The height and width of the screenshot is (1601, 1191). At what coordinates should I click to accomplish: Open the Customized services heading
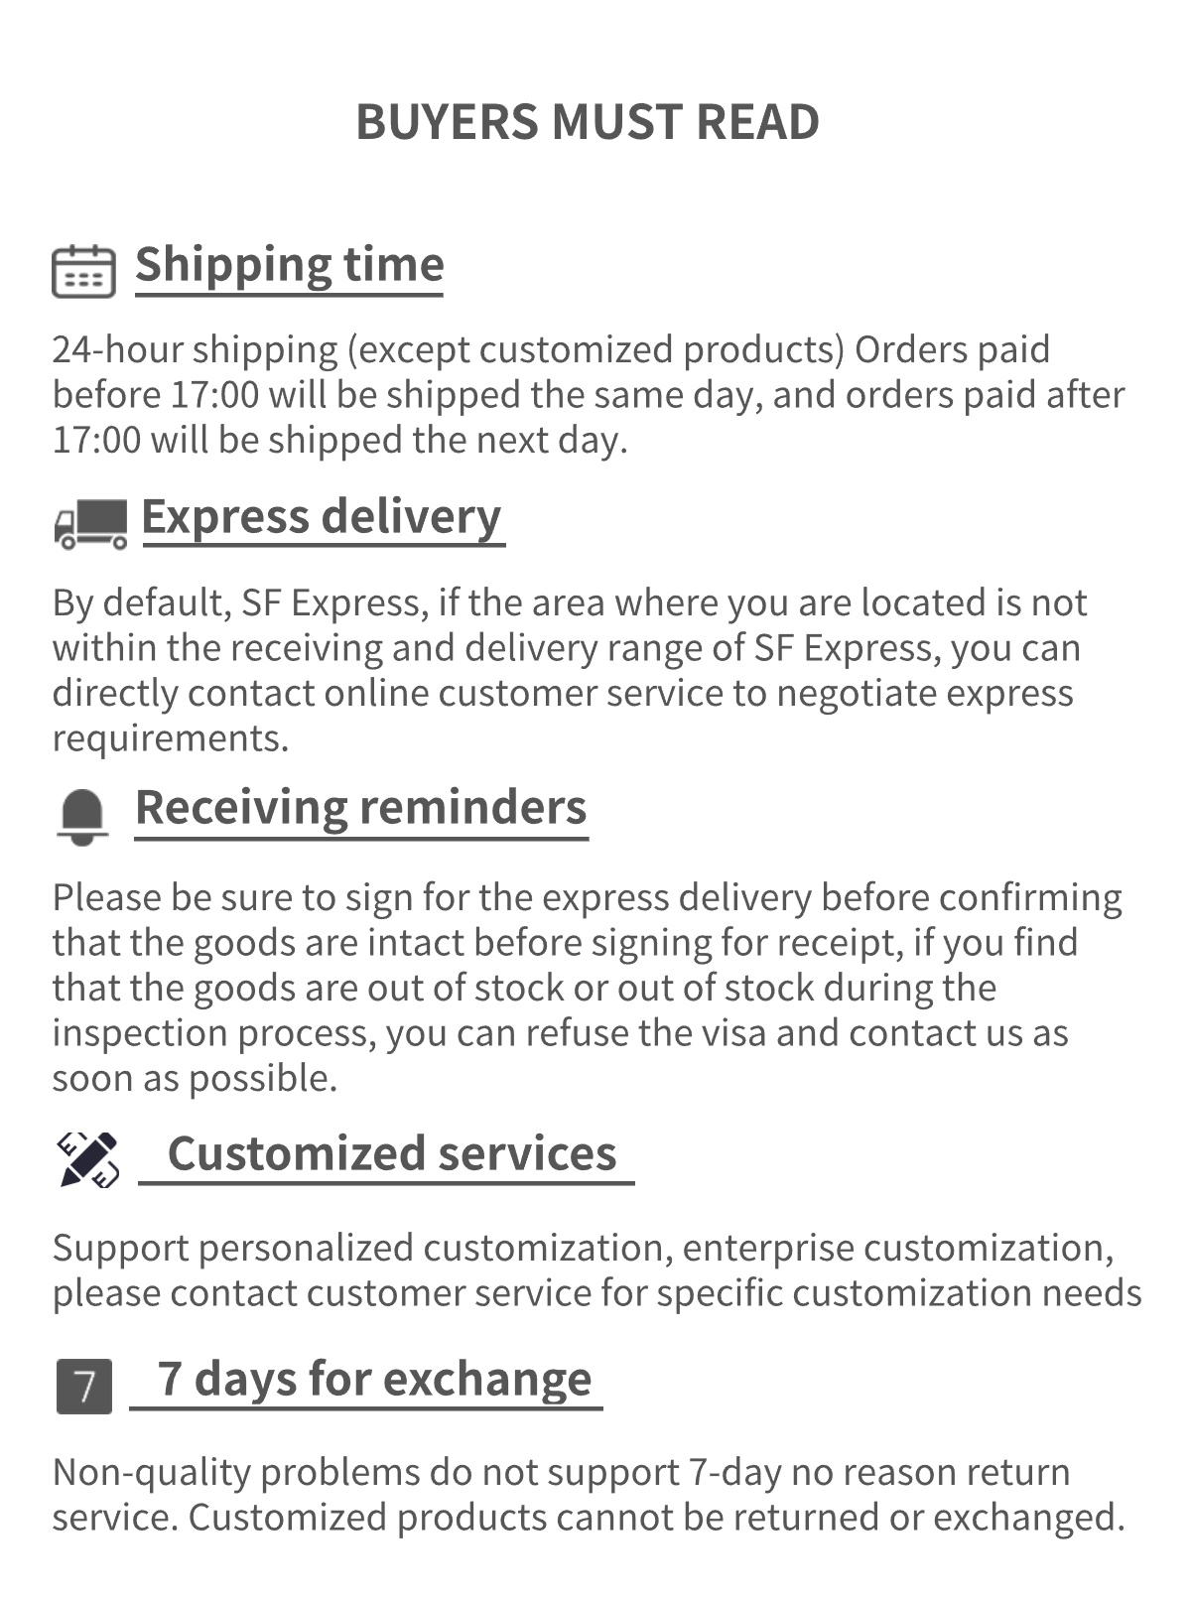tap(391, 1153)
